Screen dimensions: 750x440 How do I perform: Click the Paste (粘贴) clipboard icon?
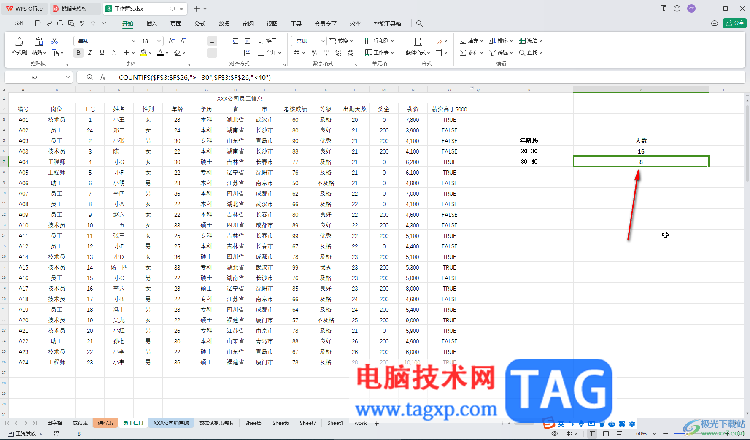(39, 41)
